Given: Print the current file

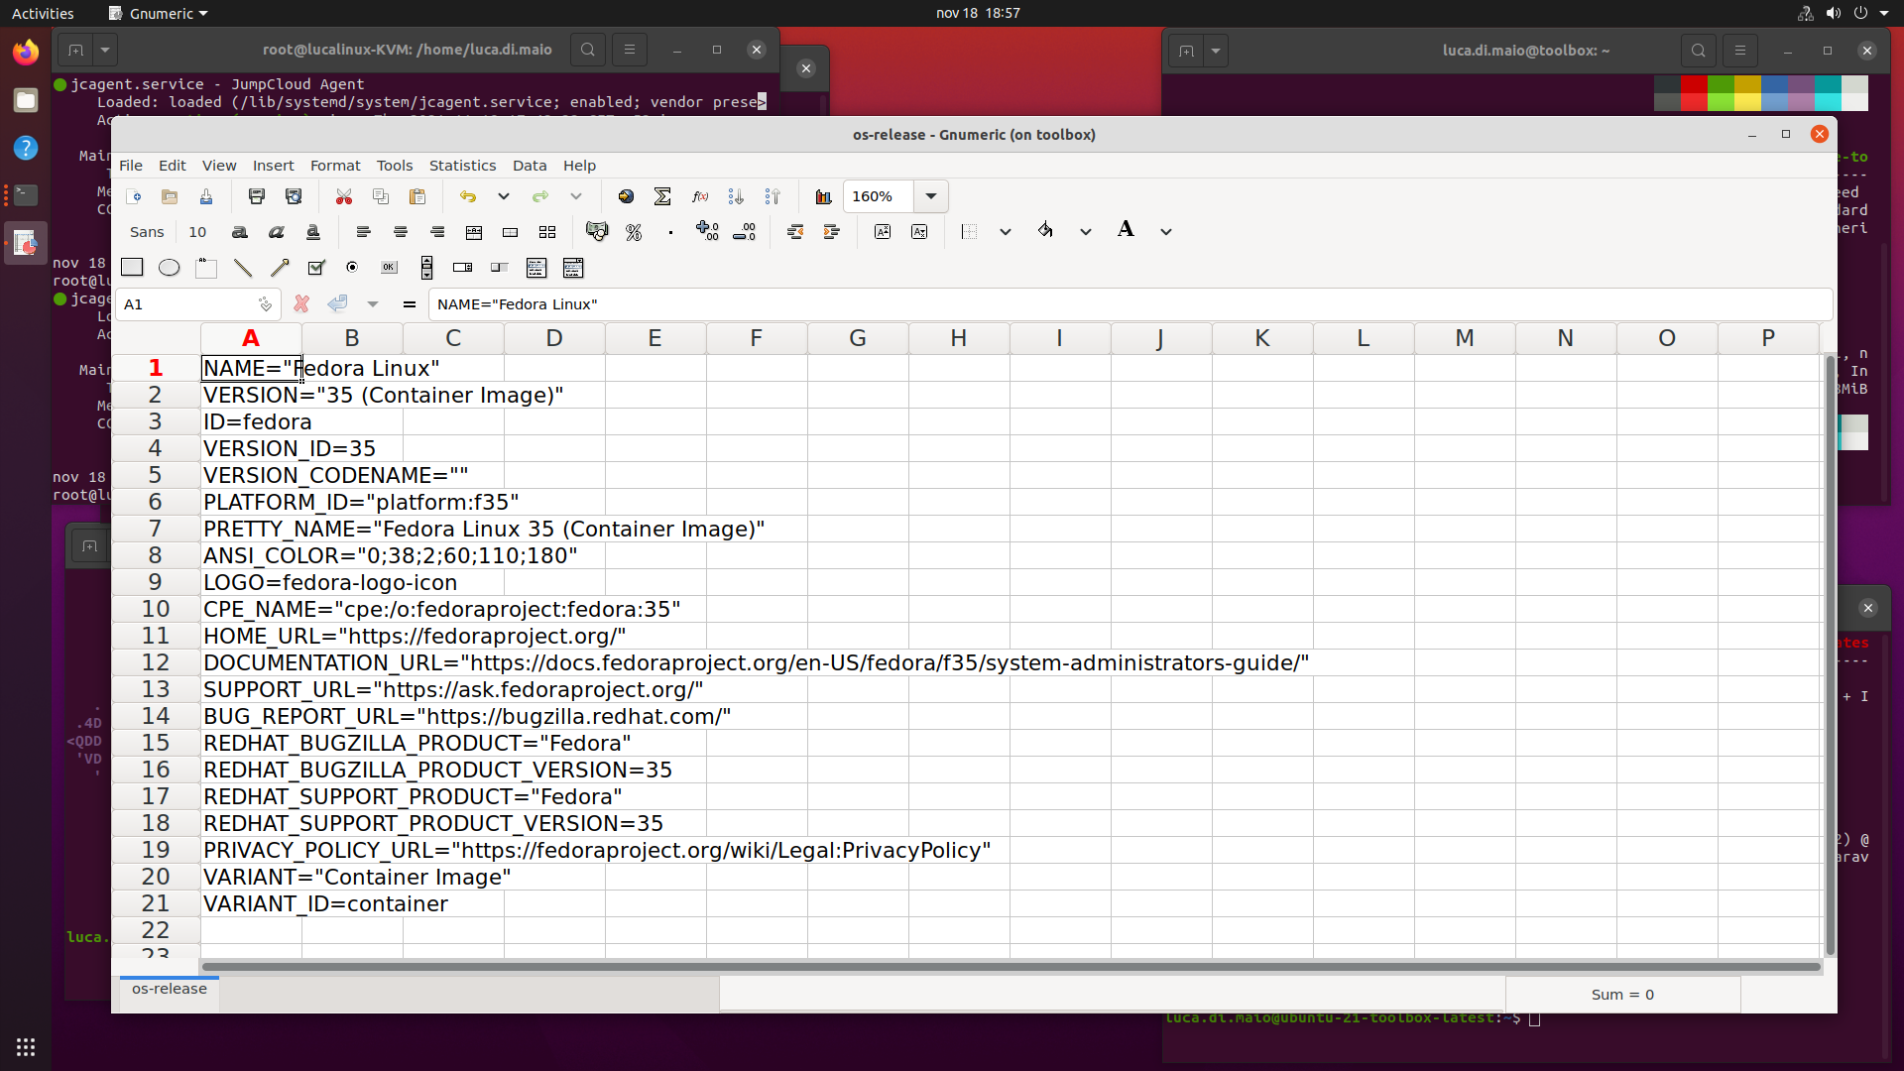Looking at the screenshot, I should coord(257,196).
